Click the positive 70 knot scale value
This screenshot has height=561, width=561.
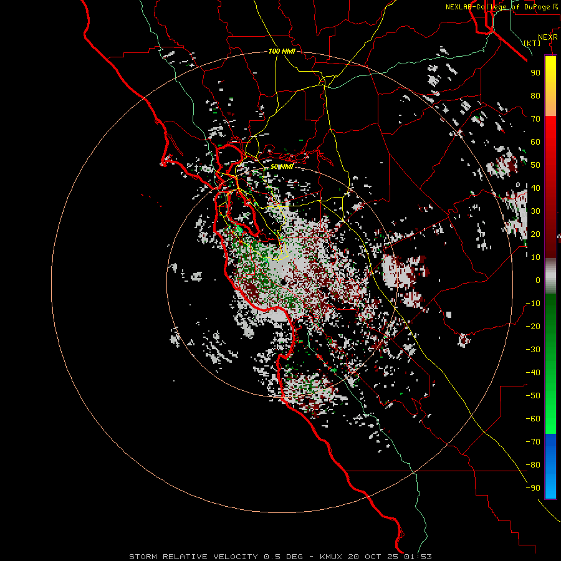(535, 119)
